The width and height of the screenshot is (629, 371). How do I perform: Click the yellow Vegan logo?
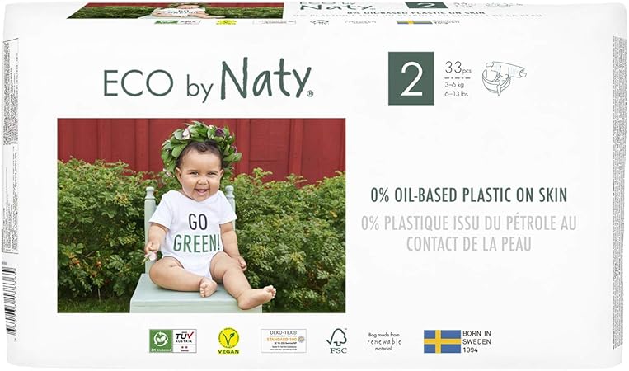(x=228, y=341)
